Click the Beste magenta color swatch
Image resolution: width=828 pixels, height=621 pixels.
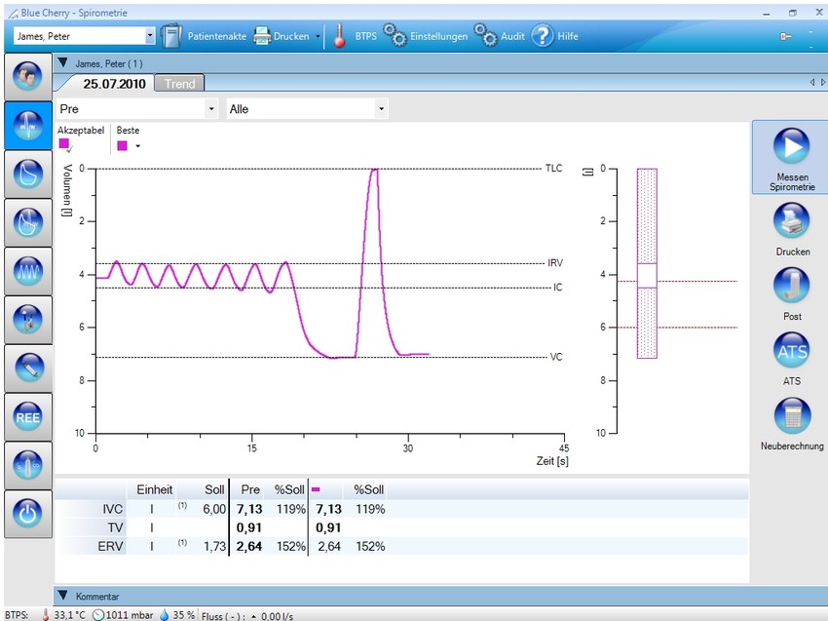click(x=123, y=146)
